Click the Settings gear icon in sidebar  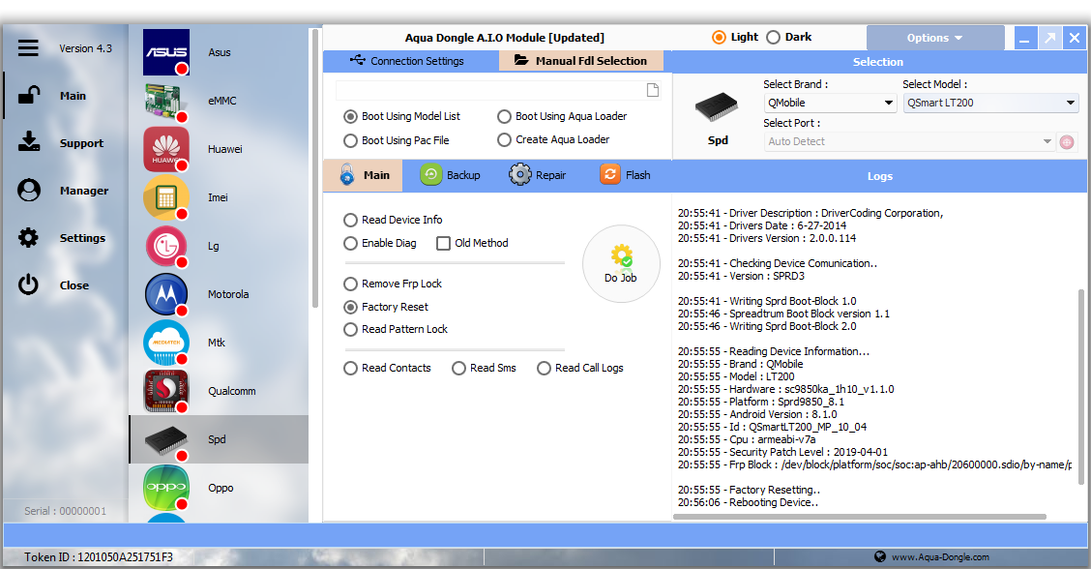[28, 237]
